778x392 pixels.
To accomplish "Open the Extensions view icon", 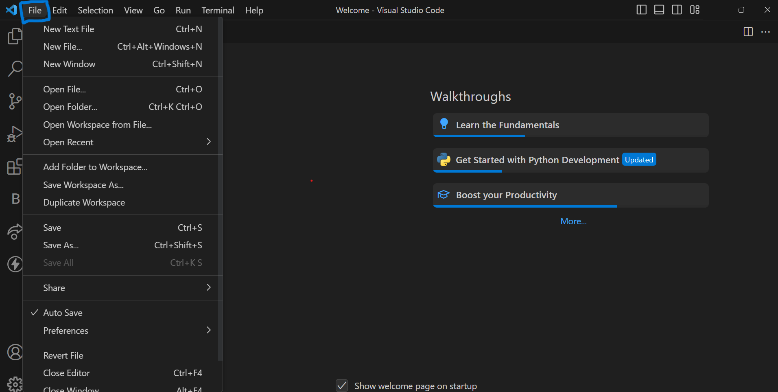I will click(x=15, y=166).
